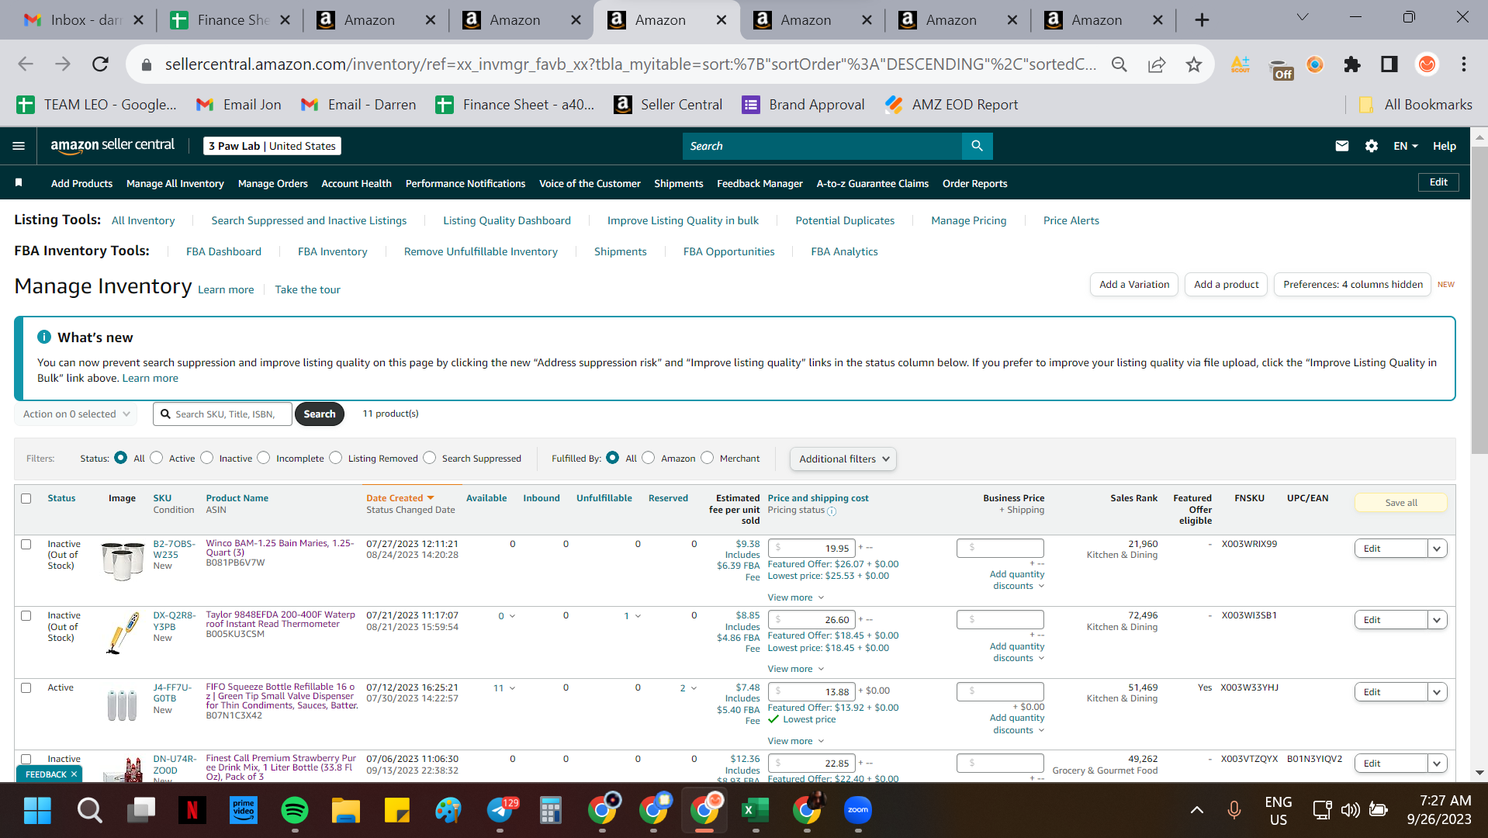Open the Additional filters dropdown

pyautogui.click(x=843, y=459)
